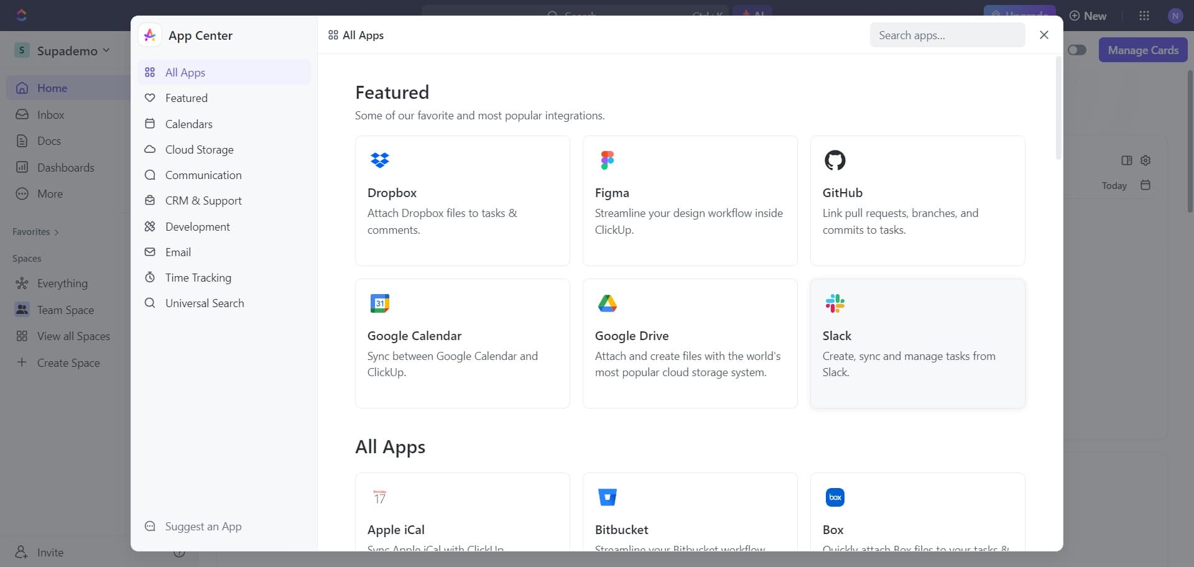This screenshot has height=567, width=1194.
Task: Select the Bitbucket bucket icon
Action: tap(608, 497)
